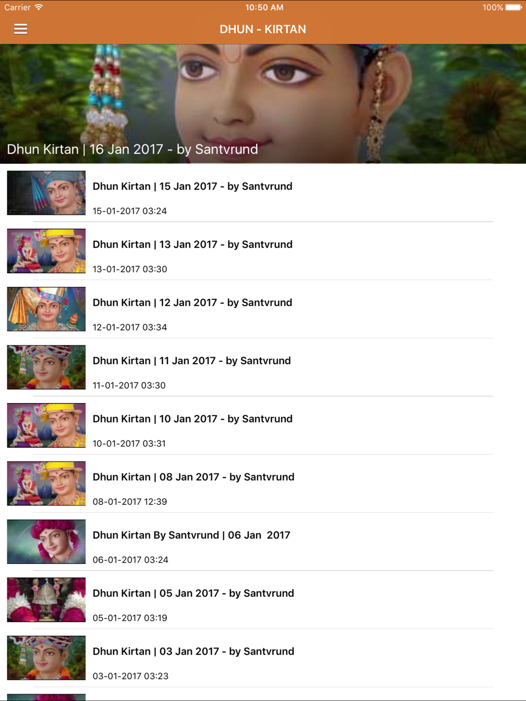Open 15 Jan 2017 kirtan thumbnail
Screen dimensions: 526x701
tap(46, 193)
